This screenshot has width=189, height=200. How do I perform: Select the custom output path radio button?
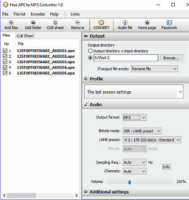(90, 58)
